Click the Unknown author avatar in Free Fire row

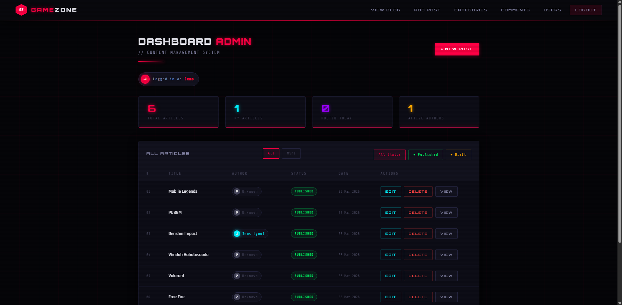tap(237, 297)
